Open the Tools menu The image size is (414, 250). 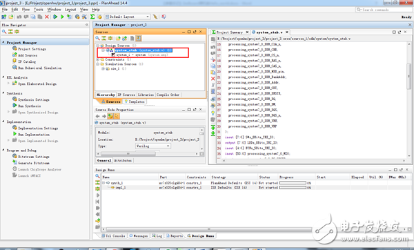click(38, 10)
